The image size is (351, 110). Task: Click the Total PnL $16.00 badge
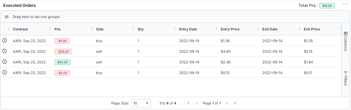(x=327, y=6)
